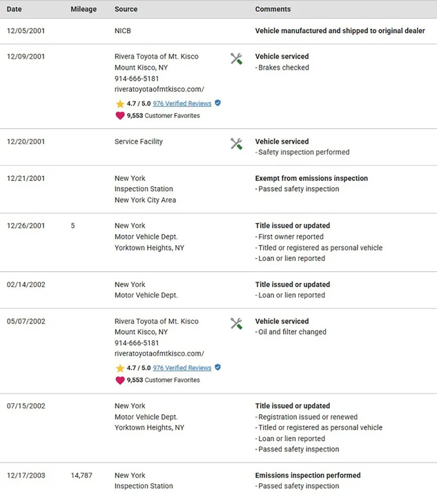Click riveratoyotaofmtkisco.com in 12/09/2001 entry
This screenshot has height=497, width=437.
click(159, 89)
